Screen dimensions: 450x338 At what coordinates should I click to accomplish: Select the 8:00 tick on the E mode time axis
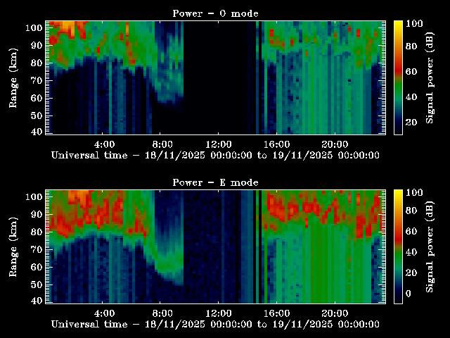coord(162,312)
